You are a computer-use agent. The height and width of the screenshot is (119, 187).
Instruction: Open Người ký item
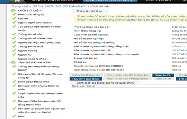(x=24, y=55)
